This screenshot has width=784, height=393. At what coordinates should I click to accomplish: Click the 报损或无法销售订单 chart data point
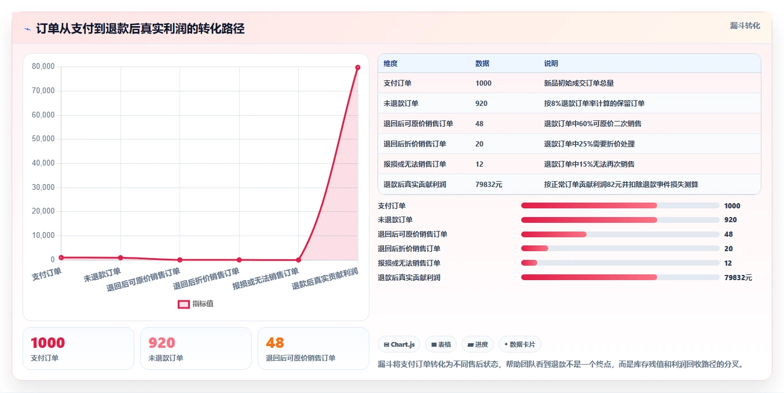pos(298,260)
